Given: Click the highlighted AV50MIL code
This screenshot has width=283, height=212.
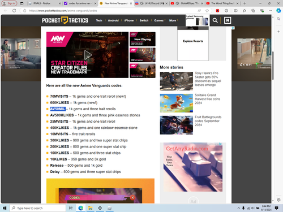Looking at the screenshot, I should point(58,109).
